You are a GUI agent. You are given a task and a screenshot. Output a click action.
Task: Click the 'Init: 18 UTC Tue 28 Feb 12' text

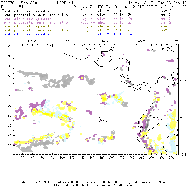click(158, 3)
